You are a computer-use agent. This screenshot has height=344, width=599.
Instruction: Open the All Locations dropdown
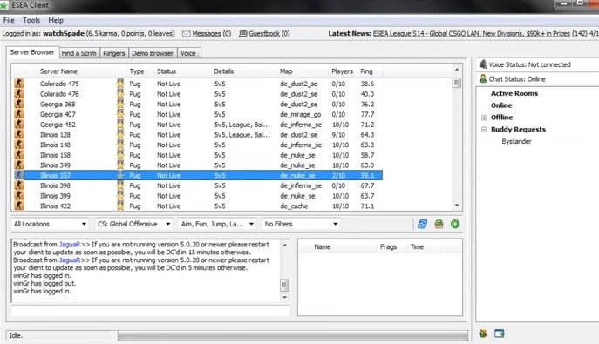point(50,224)
